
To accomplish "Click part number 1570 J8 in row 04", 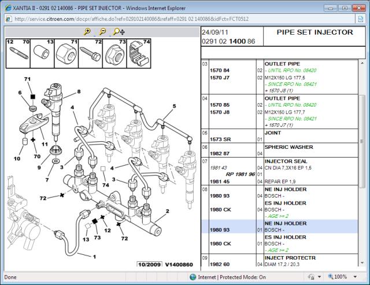I will (x=220, y=112).
